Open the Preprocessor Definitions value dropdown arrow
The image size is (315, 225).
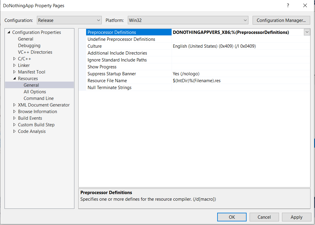click(x=307, y=32)
